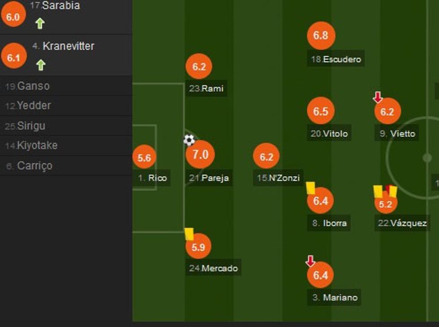This screenshot has width=439, height=327.
Task: Click the red substituted-off arrow above Mariano
Action: tap(310, 261)
